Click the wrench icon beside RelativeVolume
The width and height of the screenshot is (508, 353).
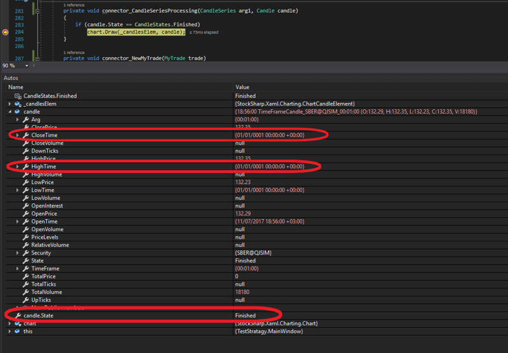pos(26,245)
